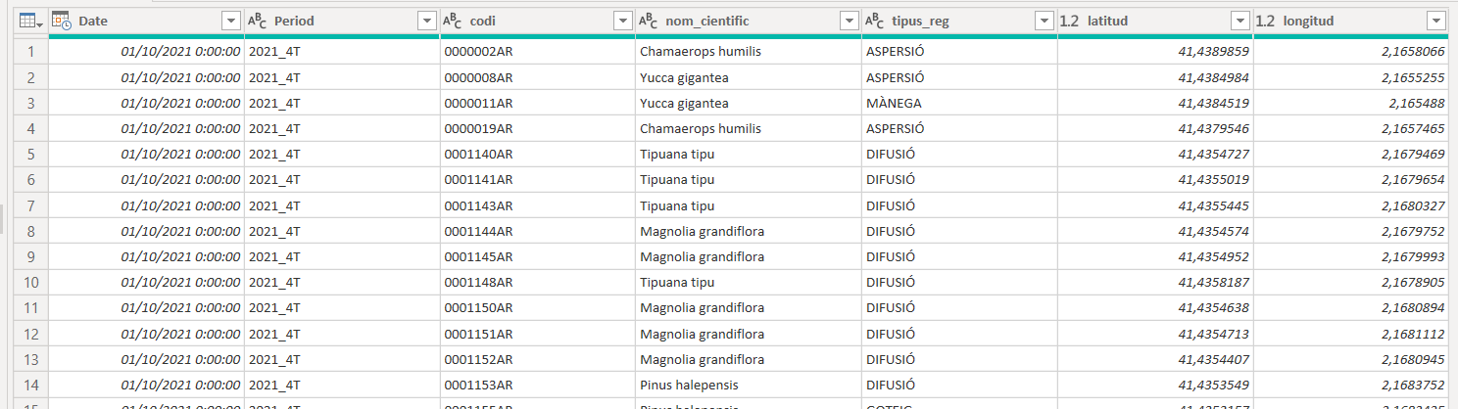
Task: Change the Period column text type icon
Action: pos(257,21)
